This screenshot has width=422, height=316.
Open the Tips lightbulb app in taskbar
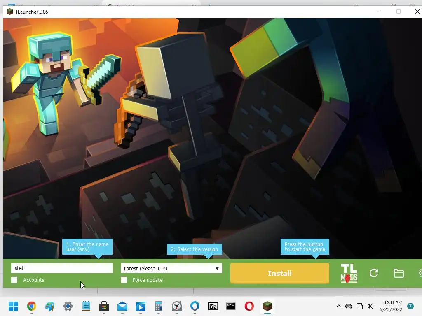click(195, 306)
